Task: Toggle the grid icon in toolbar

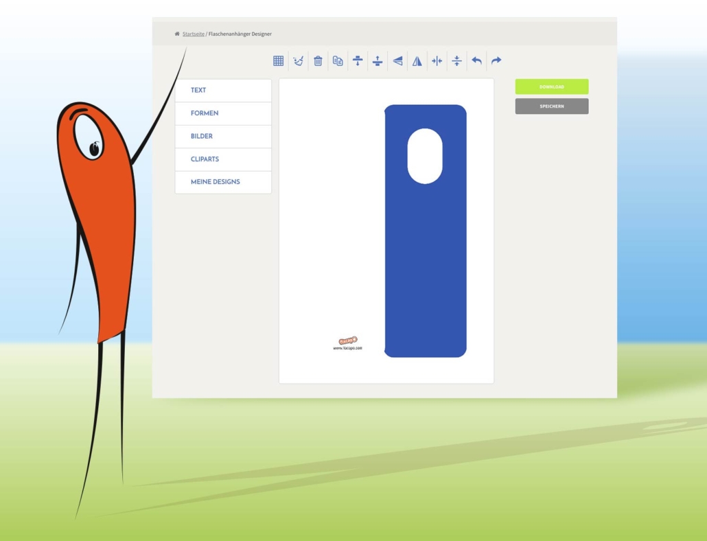Action: tap(278, 61)
